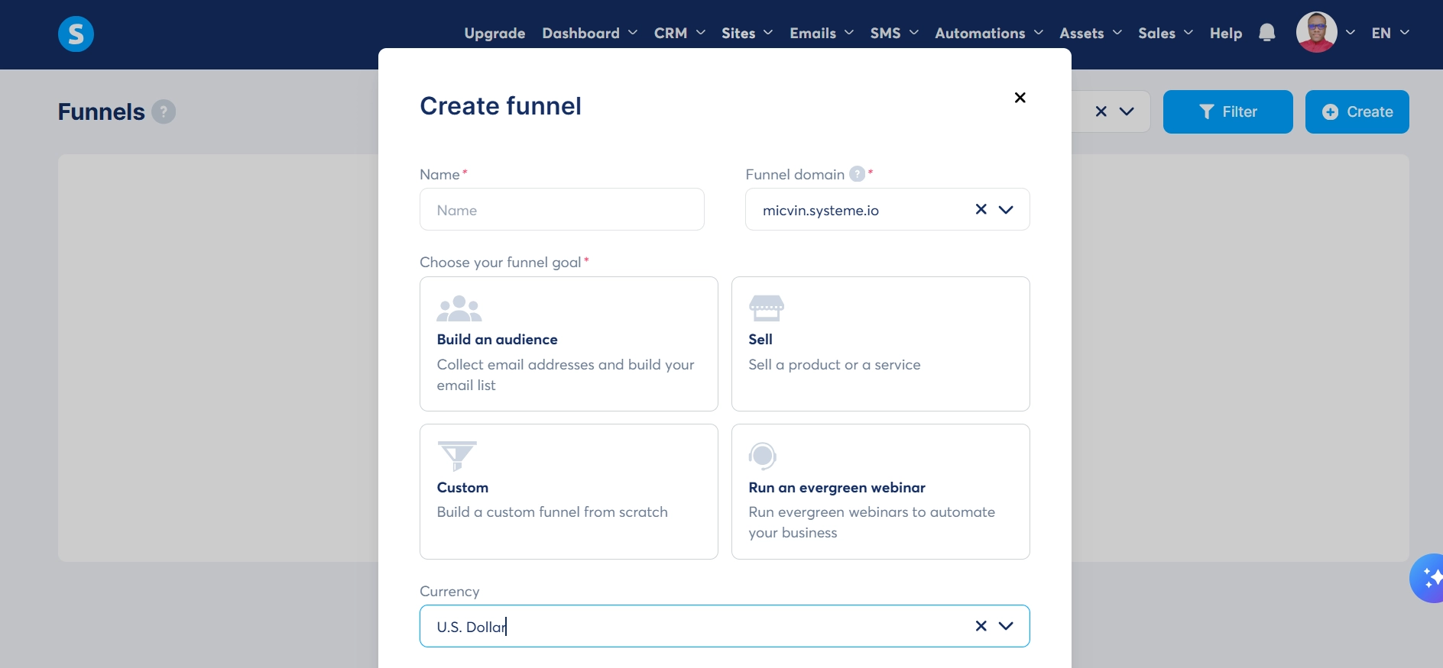This screenshot has width=1443, height=668.
Task: Click the user profile avatar
Action: click(1316, 33)
